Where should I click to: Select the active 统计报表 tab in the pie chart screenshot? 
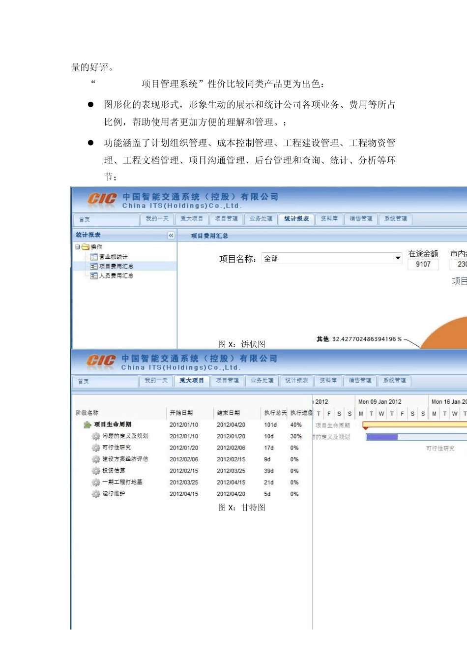pyautogui.click(x=297, y=219)
